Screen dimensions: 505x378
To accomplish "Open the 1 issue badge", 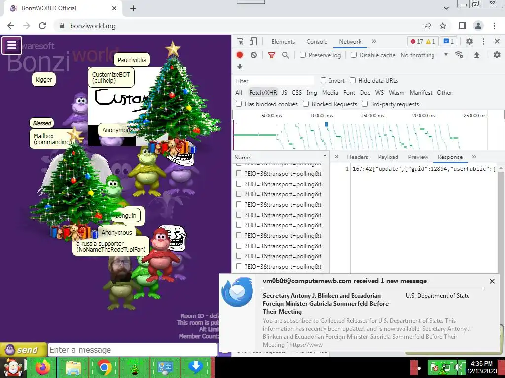I will coord(448,41).
